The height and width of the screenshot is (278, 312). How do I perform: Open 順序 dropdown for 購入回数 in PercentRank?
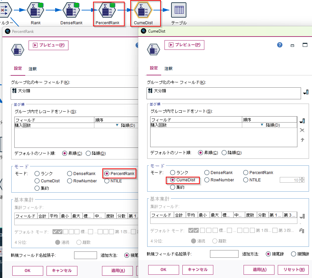[x=117, y=125]
